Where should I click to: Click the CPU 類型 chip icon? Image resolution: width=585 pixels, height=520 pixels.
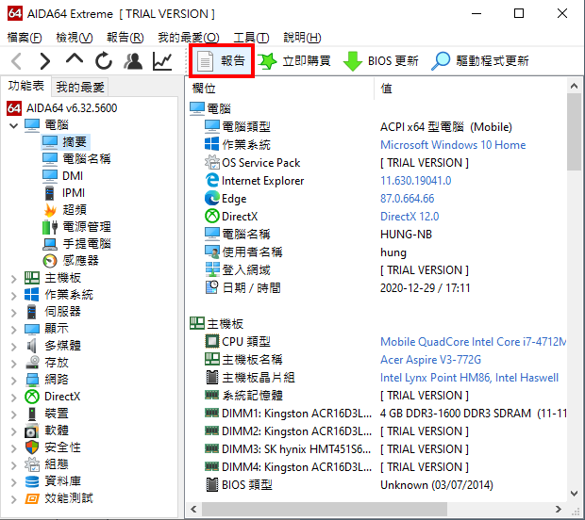(x=212, y=341)
